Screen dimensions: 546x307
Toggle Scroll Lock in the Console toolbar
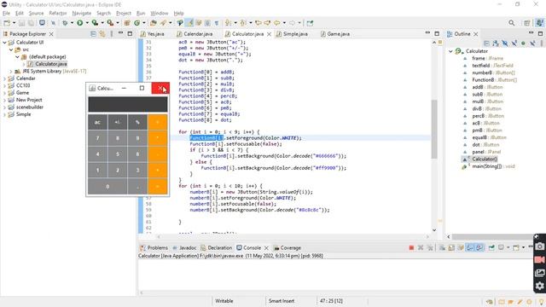click(x=451, y=248)
